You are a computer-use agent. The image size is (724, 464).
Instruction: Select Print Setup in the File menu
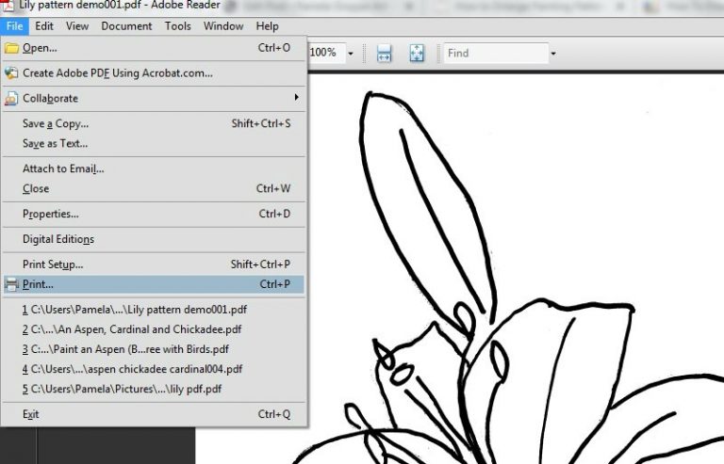(53, 264)
